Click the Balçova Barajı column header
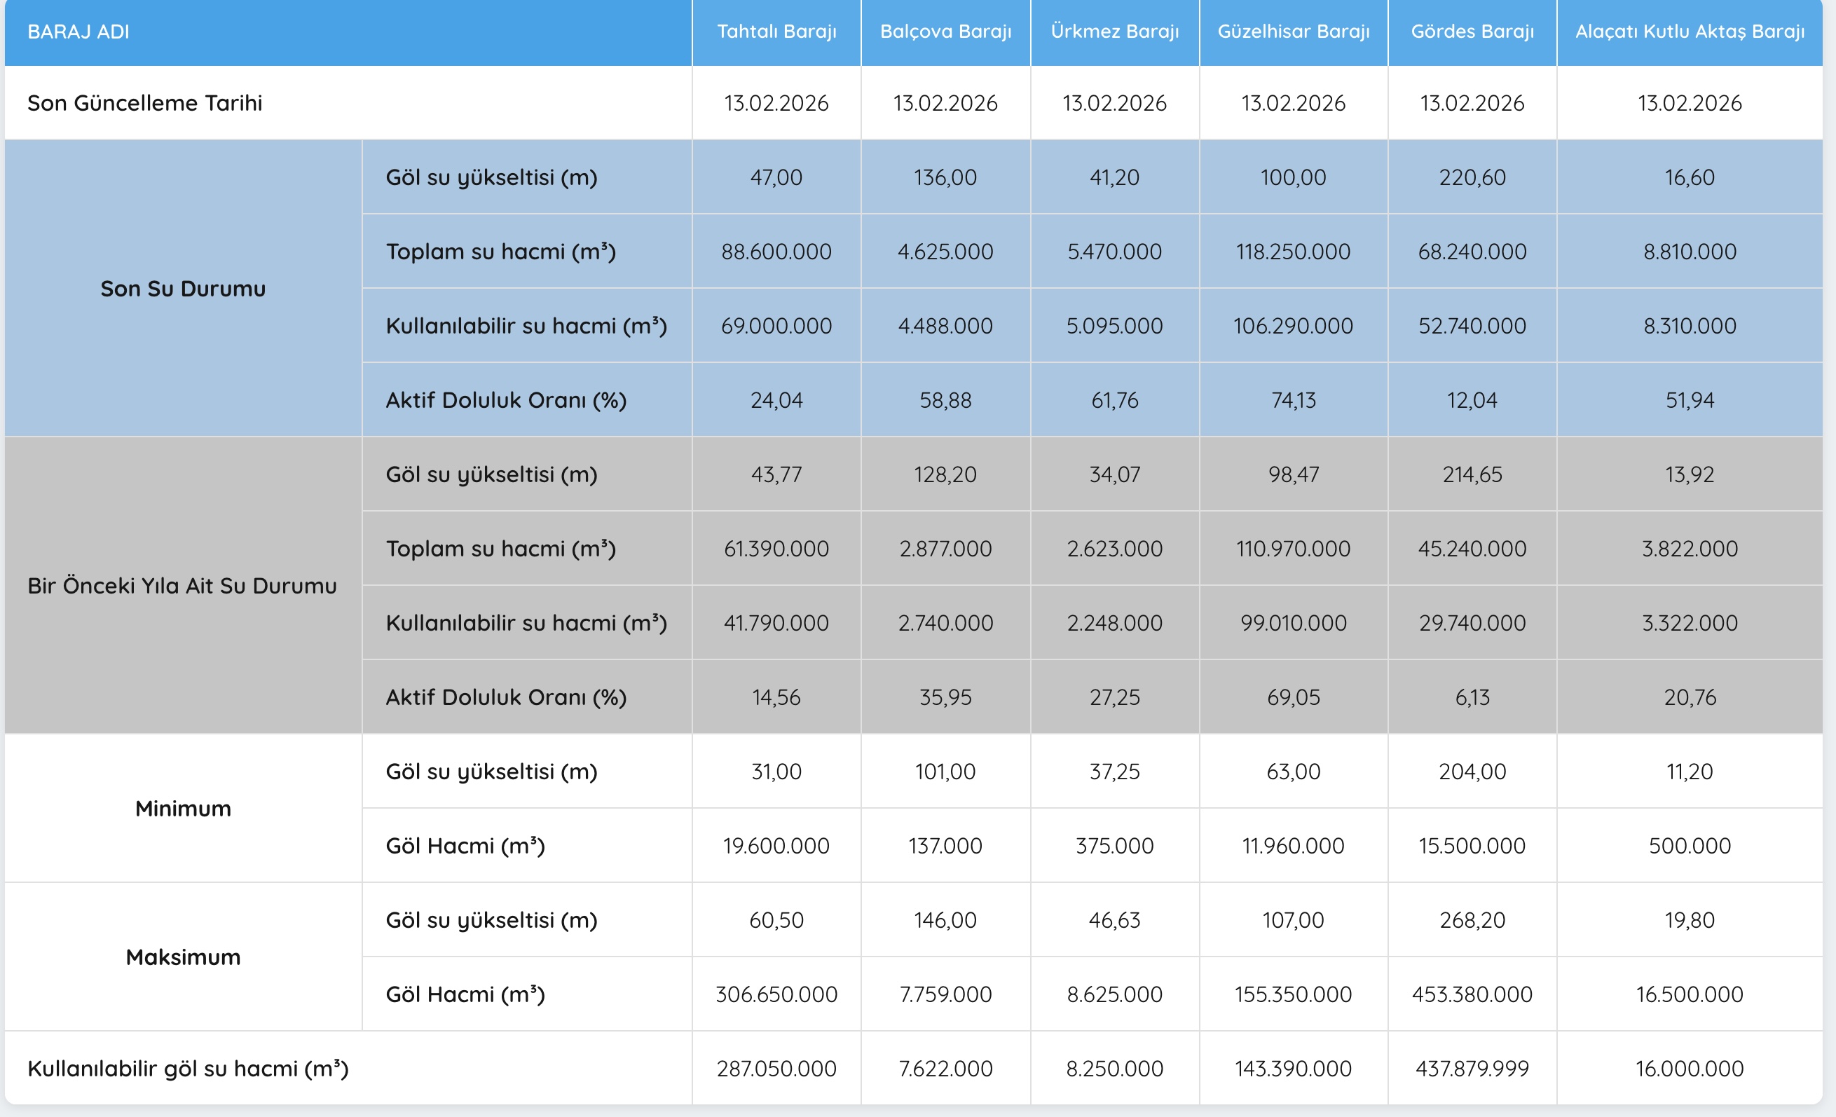 click(945, 32)
